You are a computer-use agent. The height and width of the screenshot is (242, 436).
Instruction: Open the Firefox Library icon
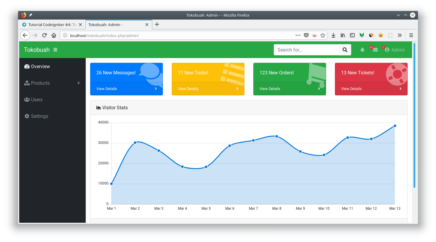tap(343, 35)
